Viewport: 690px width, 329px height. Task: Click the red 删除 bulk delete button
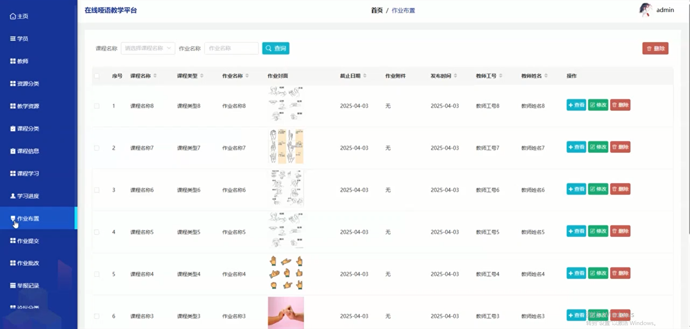click(655, 48)
